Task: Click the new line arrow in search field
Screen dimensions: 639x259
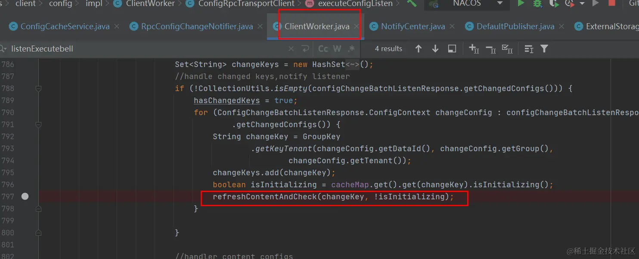Action: pyautogui.click(x=305, y=49)
